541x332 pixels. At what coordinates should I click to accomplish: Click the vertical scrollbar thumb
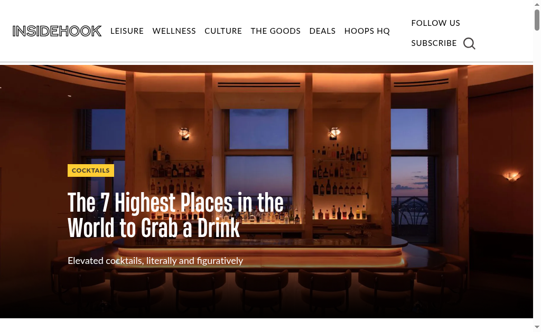click(x=537, y=20)
